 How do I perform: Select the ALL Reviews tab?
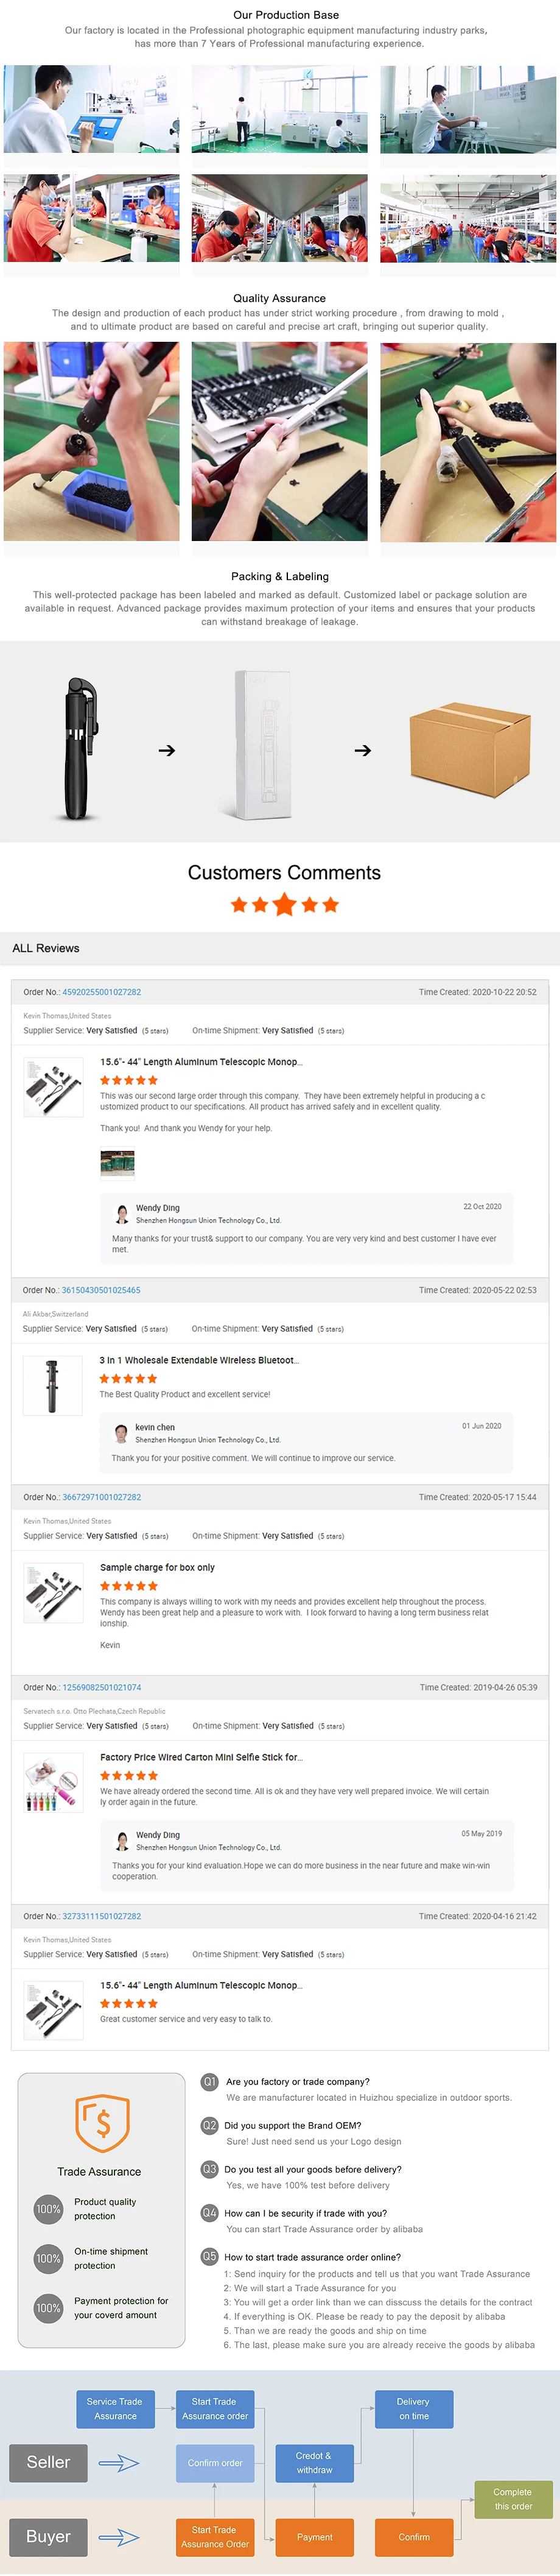click(x=46, y=948)
